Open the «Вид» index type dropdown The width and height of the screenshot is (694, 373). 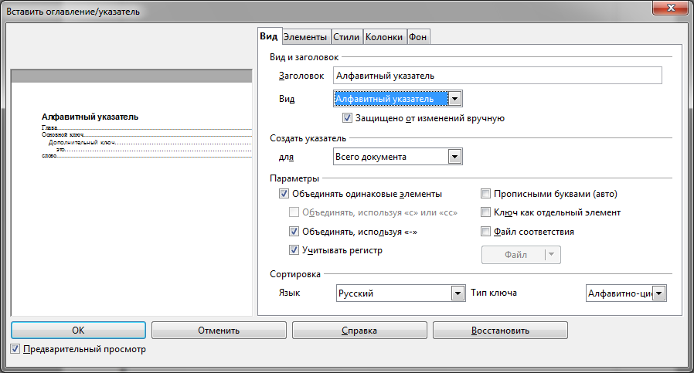tap(455, 99)
